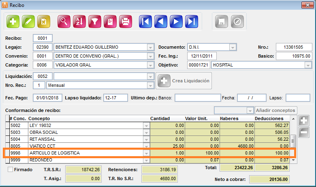This screenshot has width=316, height=187.
Task: Open the Categoria VIGILADOR GRAL dropdown
Action: [150, 65]
